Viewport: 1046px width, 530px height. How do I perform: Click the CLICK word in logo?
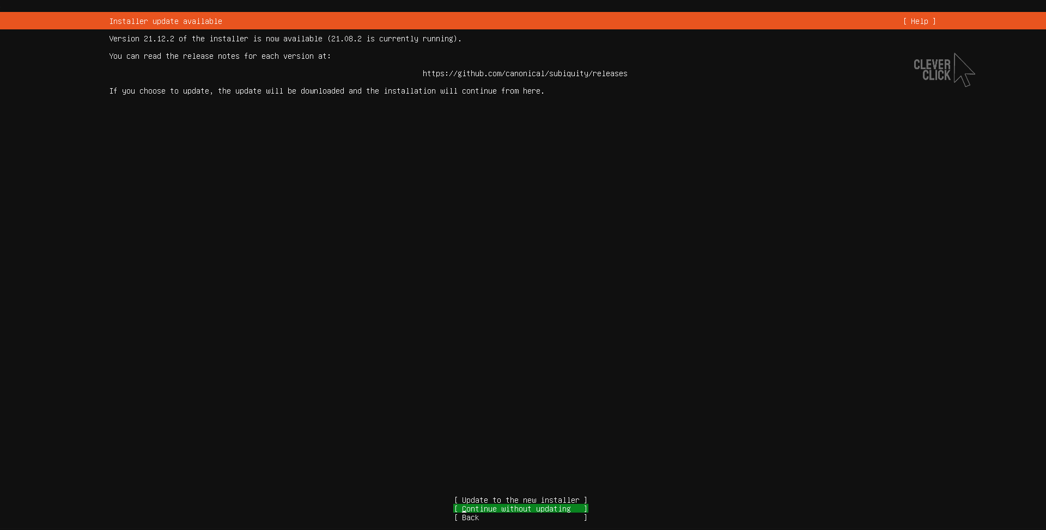tap(936, 76)
